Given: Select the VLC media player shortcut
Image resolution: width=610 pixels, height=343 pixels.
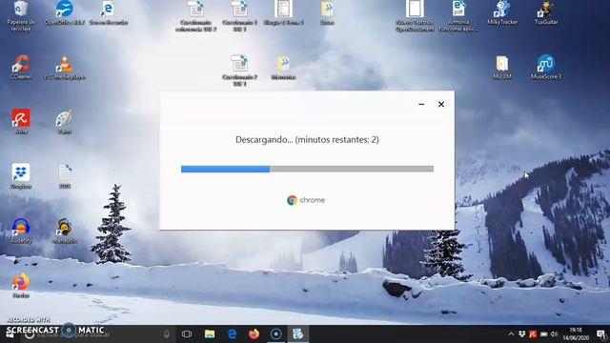Looking at the screenshot, I should (x=65, y=68).
